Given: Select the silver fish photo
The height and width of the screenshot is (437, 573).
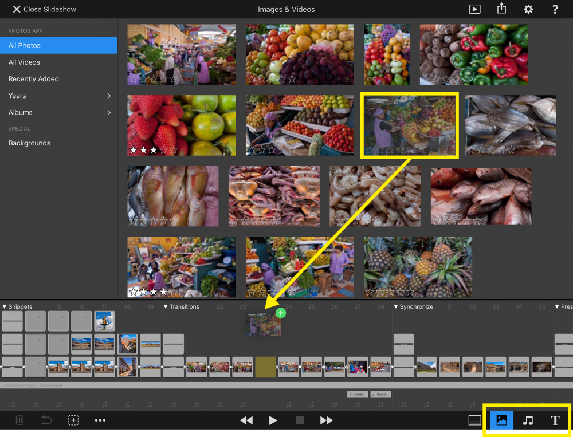Looking at the screenshot, I should tap(511, 125).
